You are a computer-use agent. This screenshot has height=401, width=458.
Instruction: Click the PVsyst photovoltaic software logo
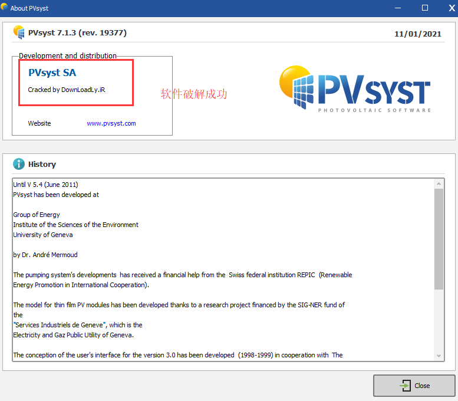pyautogui.click(x=355, y=88)
